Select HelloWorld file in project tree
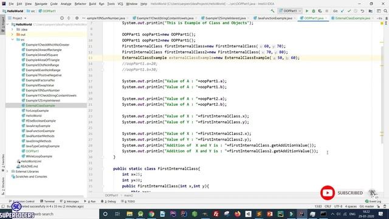The width and height of the screenshot is (389, 219). coord(33,116)
